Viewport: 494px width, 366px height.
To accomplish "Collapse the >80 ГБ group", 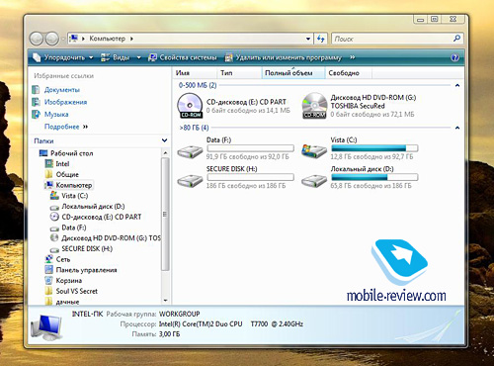I will (457, 128).
